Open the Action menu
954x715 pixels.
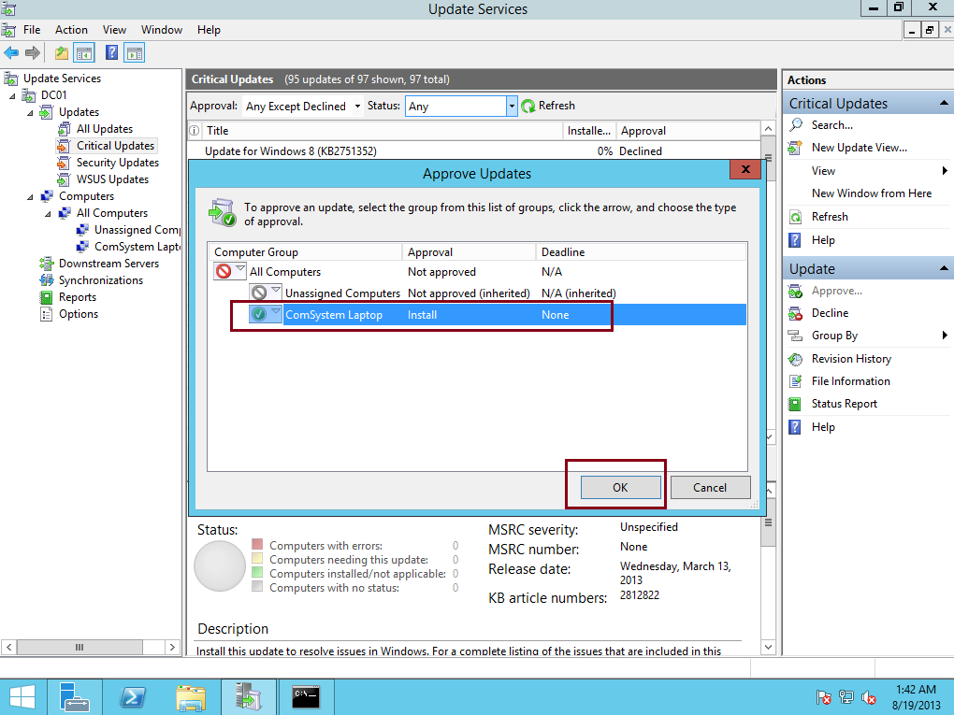tap(71, 30)
